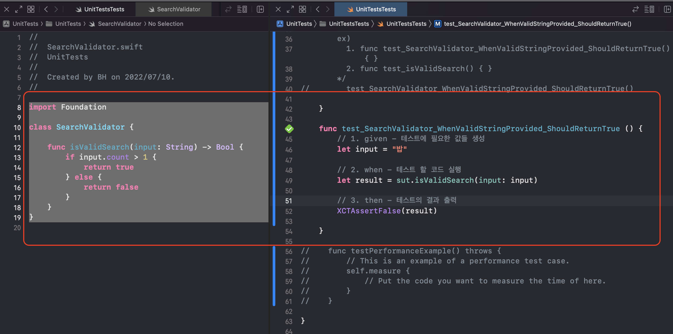The height and width of the screenshot is (334, 673).
Task: Go forward in right editor history
Action: click(x=328, y=9)
